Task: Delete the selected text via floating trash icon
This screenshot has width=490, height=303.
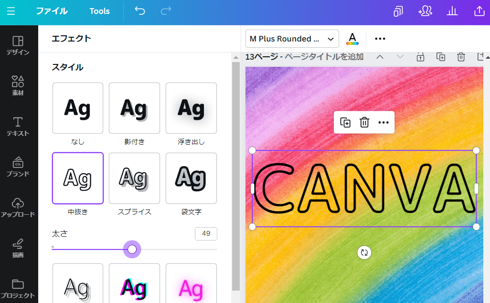Action: pos(364,123)
